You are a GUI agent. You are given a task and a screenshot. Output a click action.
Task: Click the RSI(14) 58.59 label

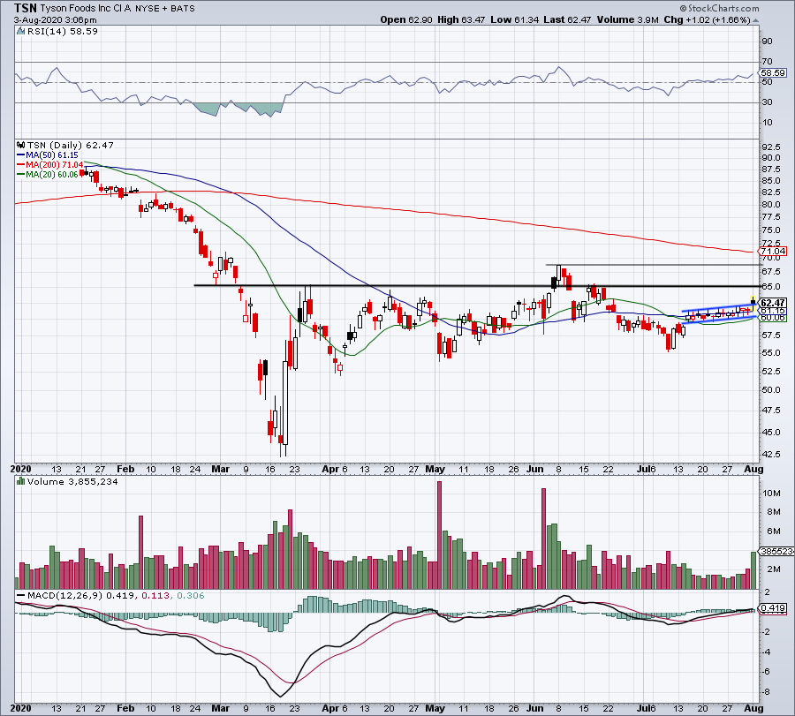pos(62,32)
